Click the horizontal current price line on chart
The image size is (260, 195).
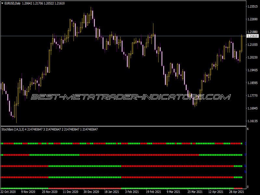click(123, 36)
